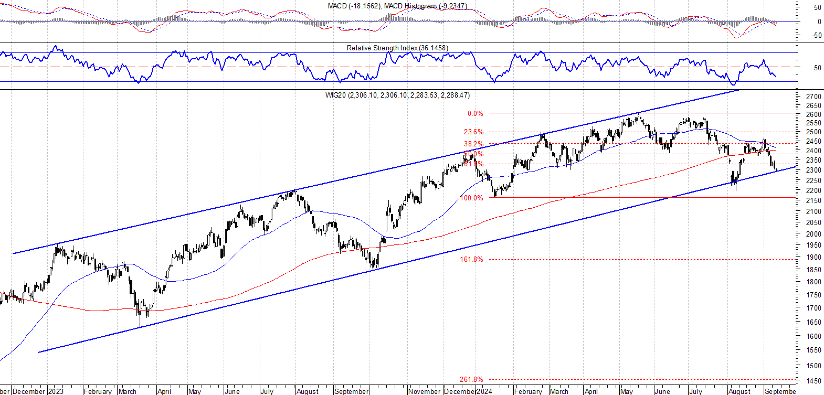The width and height of the screenshot is (824, 395).
Task: Select the 1850 price axis label
Action: (x=814, y=270)
